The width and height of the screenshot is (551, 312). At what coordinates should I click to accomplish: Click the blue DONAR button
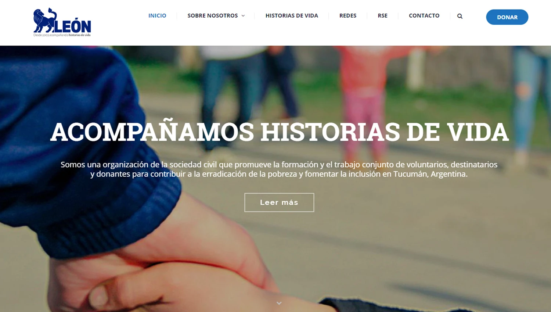(507, 17)
